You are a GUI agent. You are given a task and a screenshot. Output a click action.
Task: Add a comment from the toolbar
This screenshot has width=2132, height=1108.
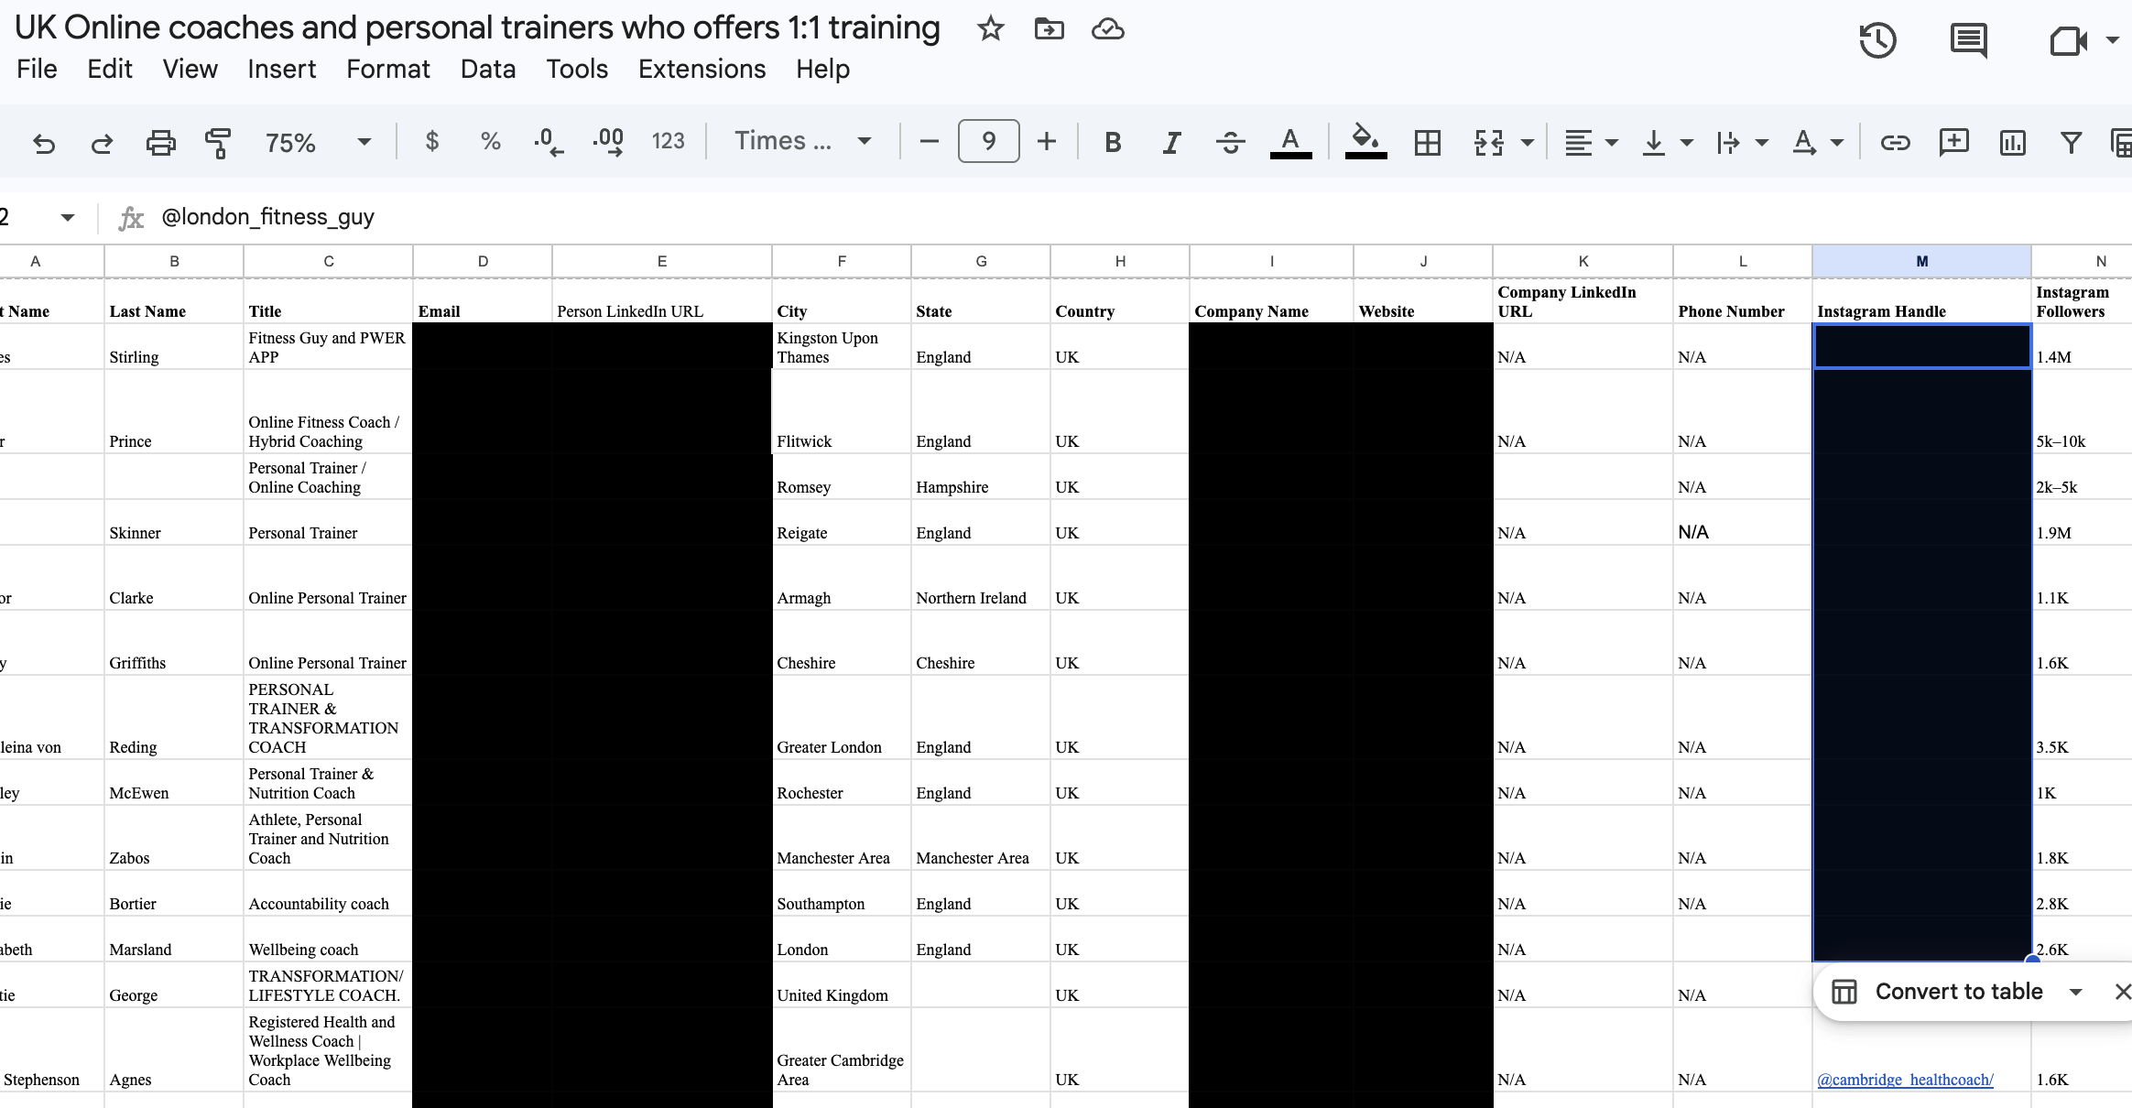1953,142
